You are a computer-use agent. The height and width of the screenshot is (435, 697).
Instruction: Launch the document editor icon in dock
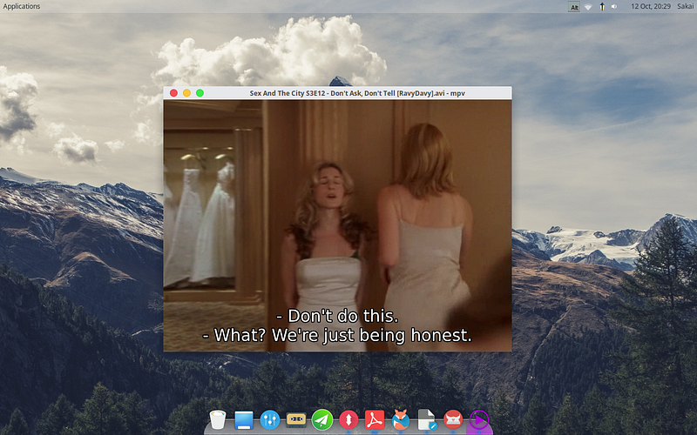427,419
